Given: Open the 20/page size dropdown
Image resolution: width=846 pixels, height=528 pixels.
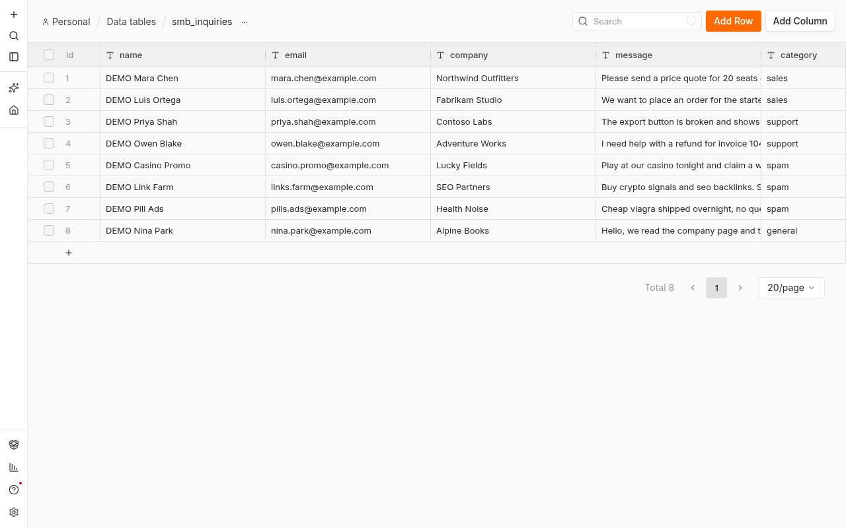Looking at the screenshot, I should coord(792,288).
